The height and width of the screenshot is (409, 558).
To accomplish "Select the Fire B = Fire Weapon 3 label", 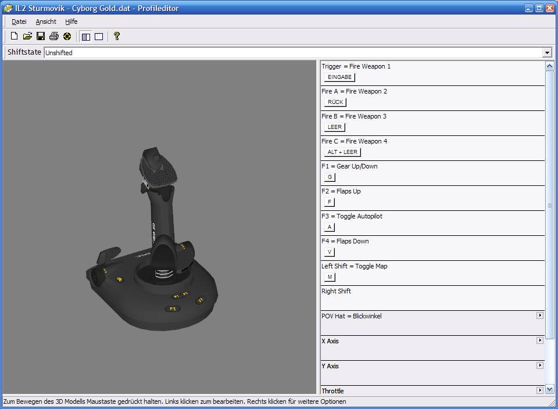I will [354, 116].
